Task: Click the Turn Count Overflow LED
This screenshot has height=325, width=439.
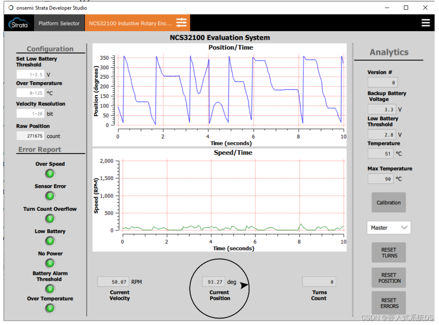Action: tap(50, 219)
